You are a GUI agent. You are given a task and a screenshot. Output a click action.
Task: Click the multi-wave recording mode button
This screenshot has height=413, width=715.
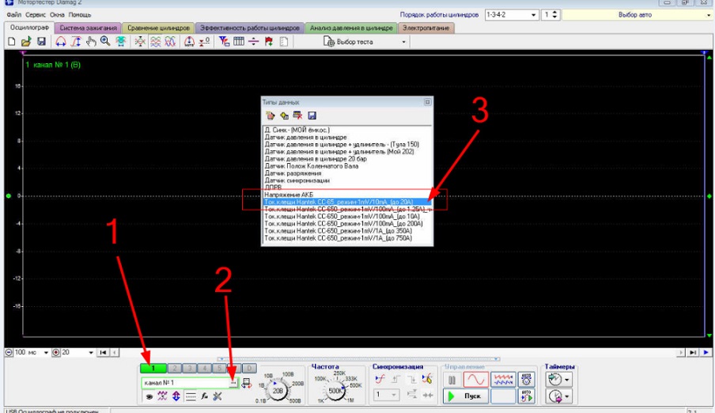pyautogui.click(x=503, y=379)
